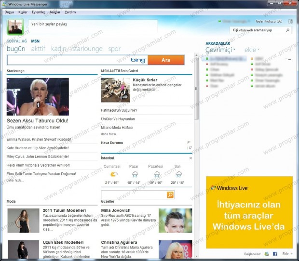Close the İstanbul weather panel
This screenshot has width=299, height=261.
coord(190,158)
